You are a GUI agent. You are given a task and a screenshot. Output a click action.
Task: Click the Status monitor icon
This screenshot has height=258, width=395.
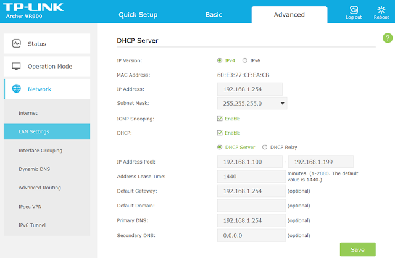pyautogui.click(x=17, y=43)
